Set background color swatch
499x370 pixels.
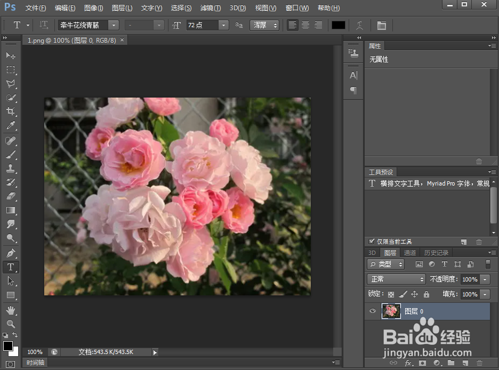click(x=15, y=352)
